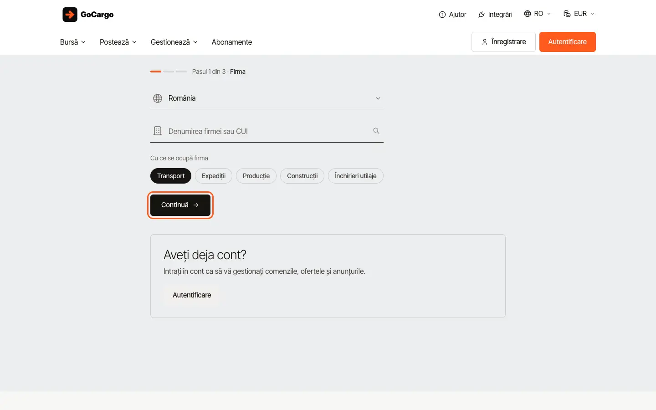656x410 pixels.
Task: Select the Expediții activity chip
Action: pyautogui.click(x=214, y=176)
